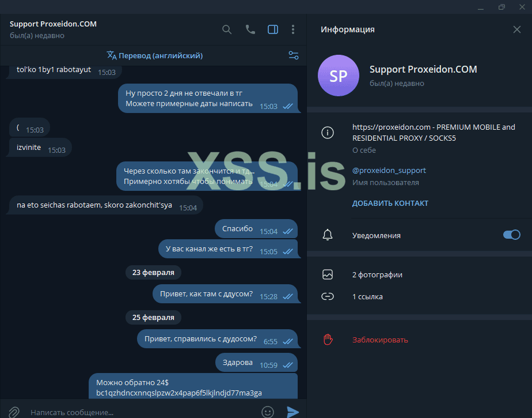Click ДОБАВИТЬ КОНТАКТ button
Image resolution: width=532 pixels, height=418 pixels.
tap(390, 203)
